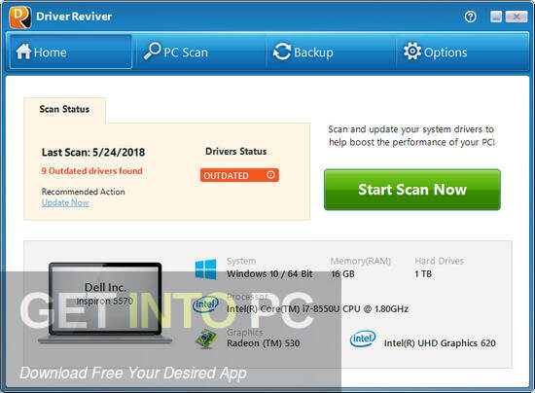Click the '9 Outdated drivers found' text
The image size is (535, 393).
point(91,171)
